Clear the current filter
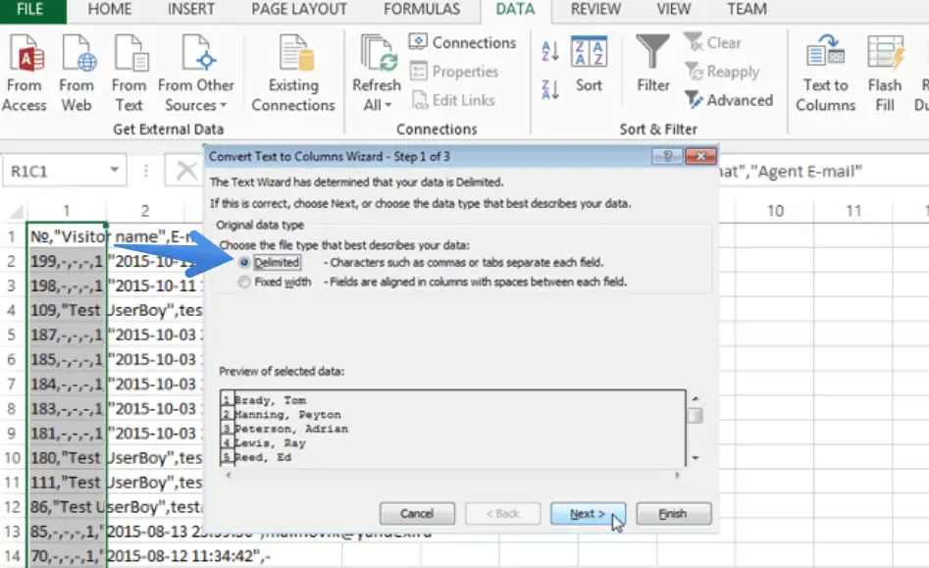Viewport: 929px width, 568px height. [x=713, y=42]
